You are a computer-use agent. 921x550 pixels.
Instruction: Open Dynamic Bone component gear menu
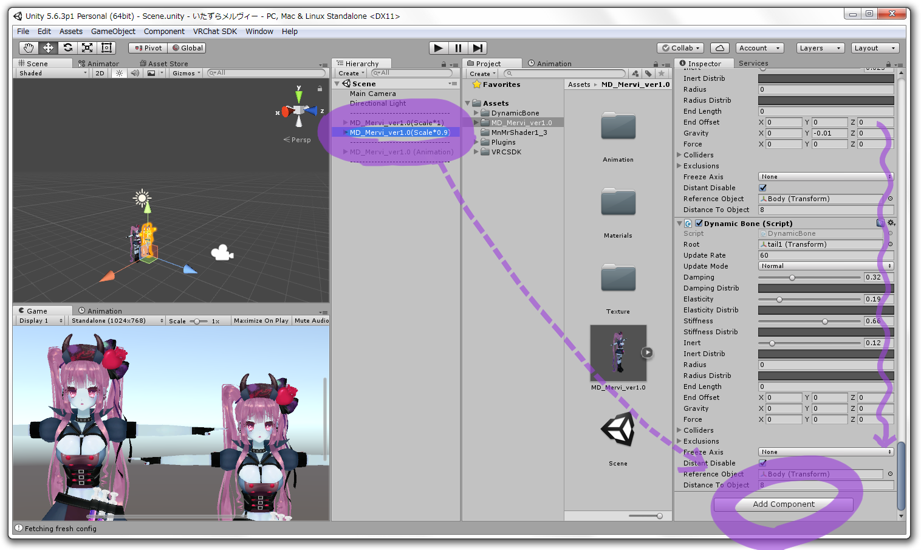coord(891,223)
